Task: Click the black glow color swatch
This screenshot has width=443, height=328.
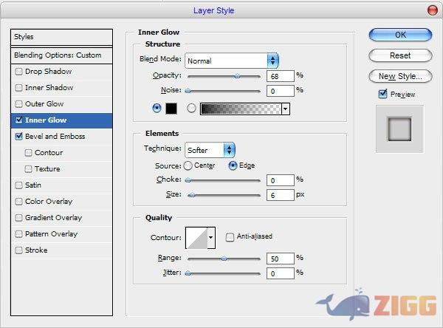Action: click(171, 109)
